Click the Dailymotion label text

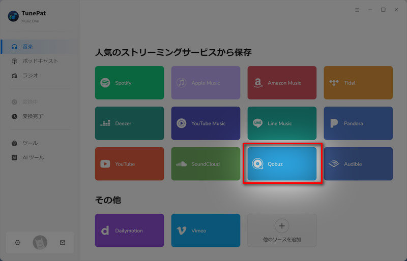click(129, 231)
